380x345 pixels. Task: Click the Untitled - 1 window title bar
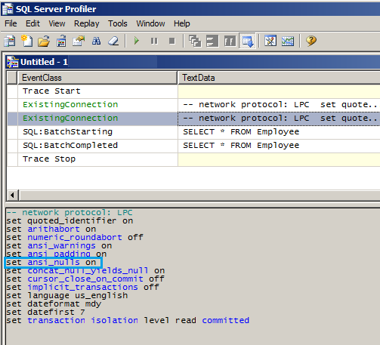[x=193, y=62]
